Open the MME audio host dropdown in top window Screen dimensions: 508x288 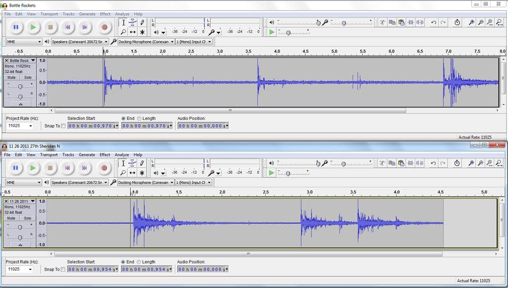(24, 42)
